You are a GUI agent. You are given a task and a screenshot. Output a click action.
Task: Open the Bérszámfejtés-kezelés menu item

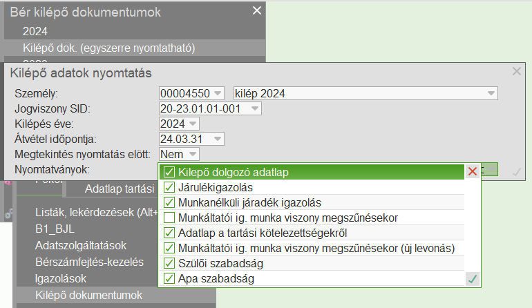88,262
